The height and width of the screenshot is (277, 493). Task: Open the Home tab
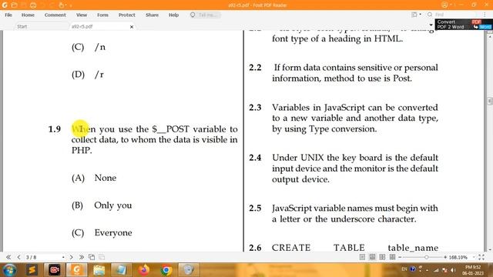[x=28, y=15]
